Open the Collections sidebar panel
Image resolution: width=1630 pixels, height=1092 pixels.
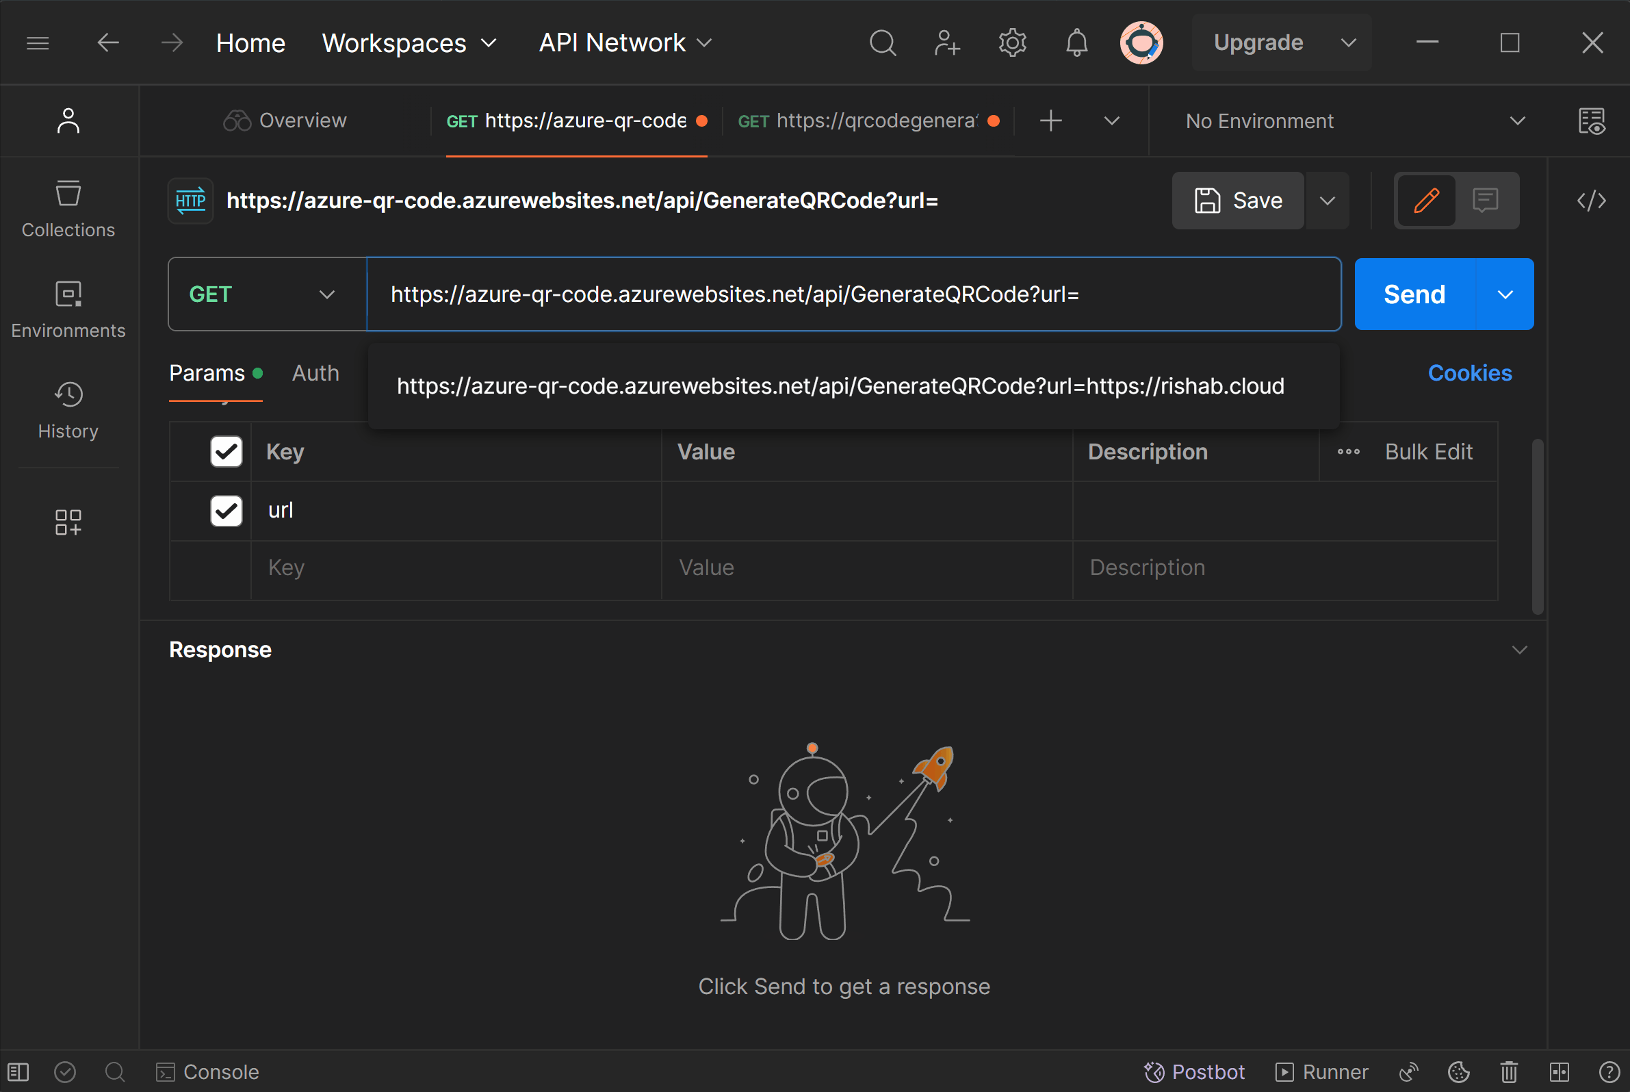tap(68, 208)
